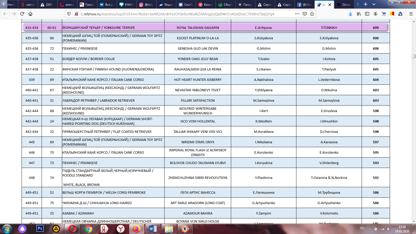This screenshot has height=234, width=416.
Task: Go to the Firefox home page
Action: point(30,14)
